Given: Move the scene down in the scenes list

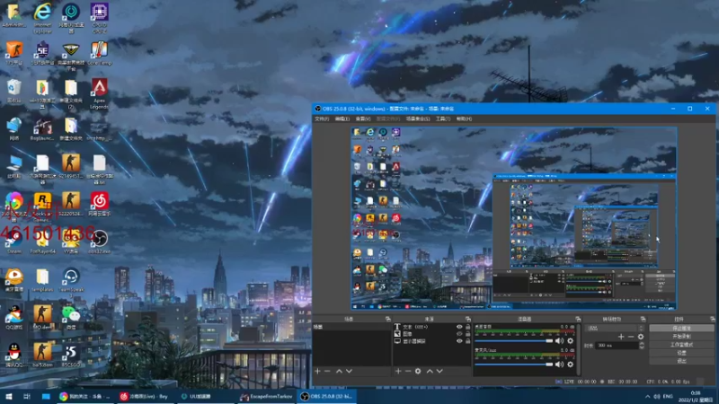Looking at the screenshot, I should (x=349, y=371).
